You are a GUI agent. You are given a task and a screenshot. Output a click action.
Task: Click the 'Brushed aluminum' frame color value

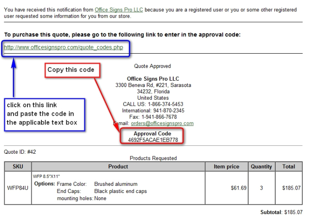(x=116, y=184)
